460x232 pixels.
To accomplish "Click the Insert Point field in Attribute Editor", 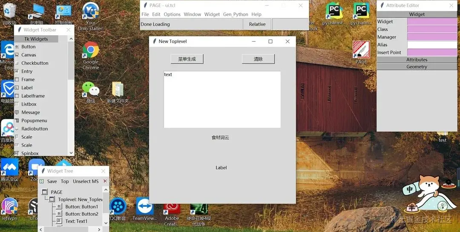I will point(432,52).
